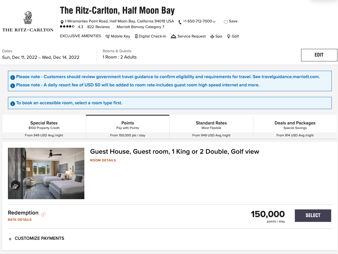
Task: Expand the Customize Payments section
Action: click(36, 238)
